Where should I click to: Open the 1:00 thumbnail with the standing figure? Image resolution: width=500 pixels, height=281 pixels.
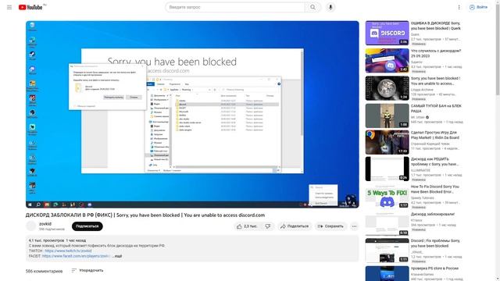387,116
